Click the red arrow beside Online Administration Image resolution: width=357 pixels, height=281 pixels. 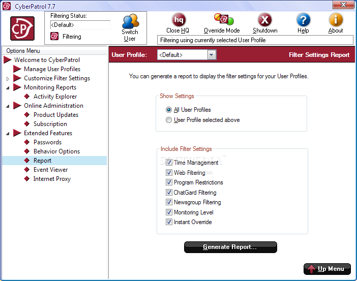(x=17, y=105)
